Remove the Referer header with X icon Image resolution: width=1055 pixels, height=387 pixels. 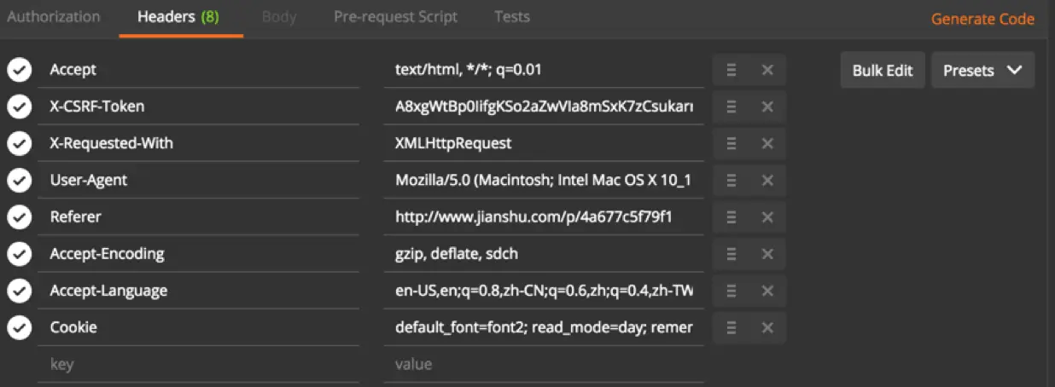(767, 217)
